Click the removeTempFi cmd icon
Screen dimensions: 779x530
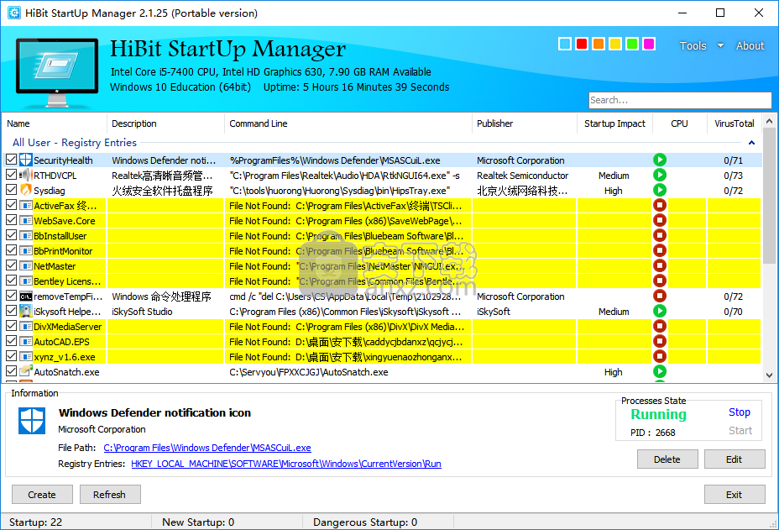[x=26, y=296]
